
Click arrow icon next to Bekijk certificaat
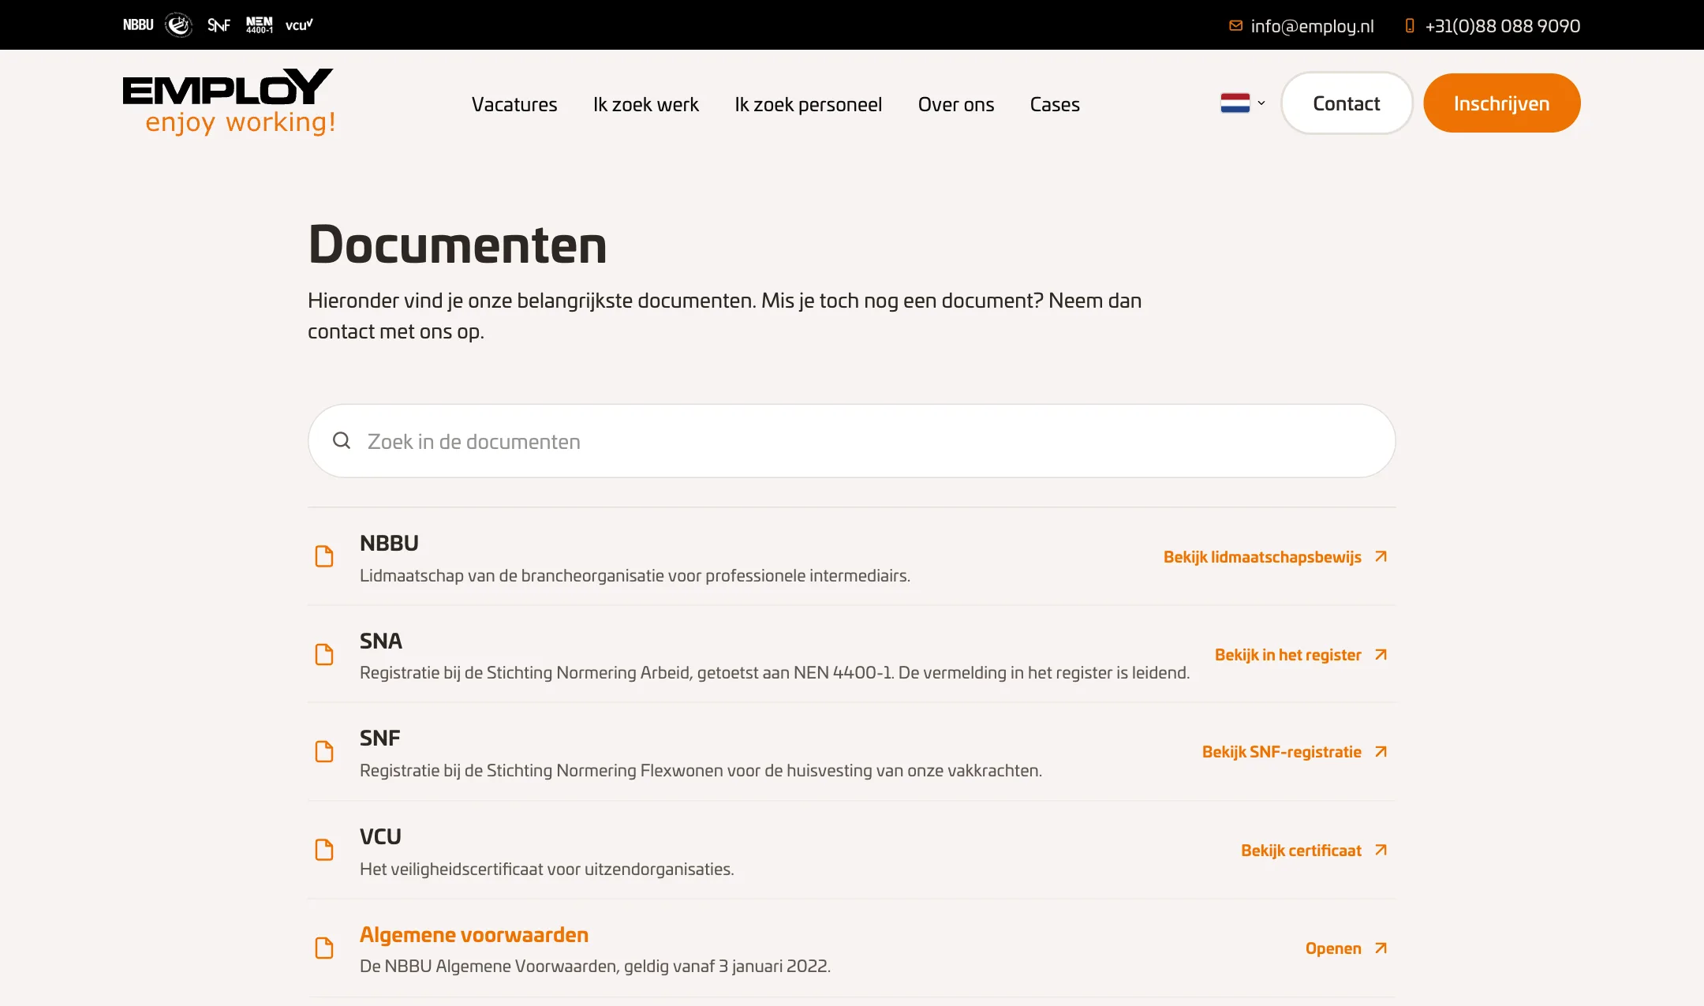[x=1381, y=850]
